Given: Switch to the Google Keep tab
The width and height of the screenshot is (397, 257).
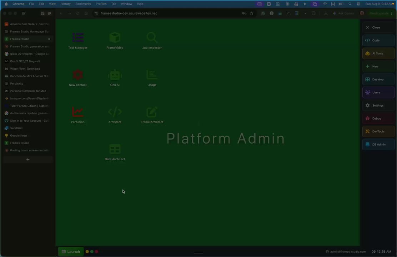Looking at the screenshot, I should pos(27,136).
